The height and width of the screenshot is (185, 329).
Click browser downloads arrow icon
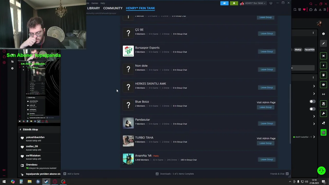click(320, 10)
